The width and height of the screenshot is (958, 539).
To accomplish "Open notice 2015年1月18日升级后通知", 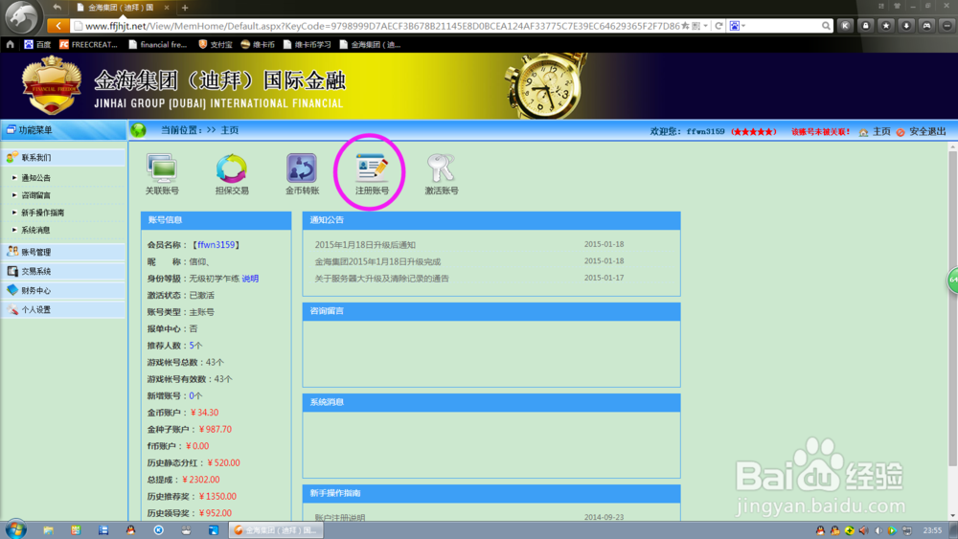I will [365, 245].
